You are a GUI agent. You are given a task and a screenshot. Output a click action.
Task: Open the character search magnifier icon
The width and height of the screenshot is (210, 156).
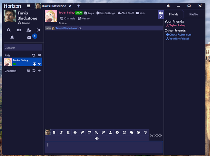[x=9, y=30]
